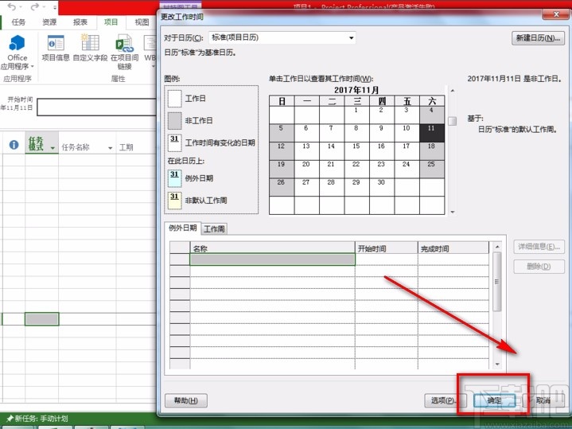This screenshot has height=429, width=572.
Task: Click the 非工作日 legend swatch
Action: coord(174,120)
